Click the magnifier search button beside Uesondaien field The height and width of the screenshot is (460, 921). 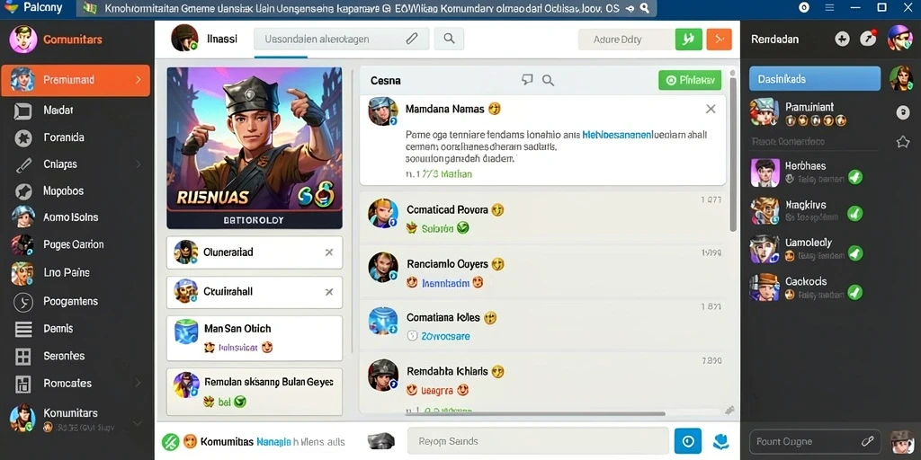449,39
